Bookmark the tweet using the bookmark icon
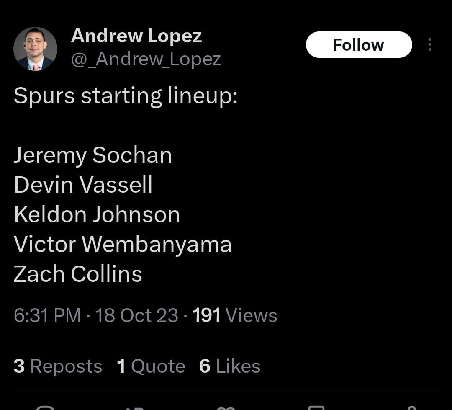This screenshot has width=452, height=410. click(316, 407)
